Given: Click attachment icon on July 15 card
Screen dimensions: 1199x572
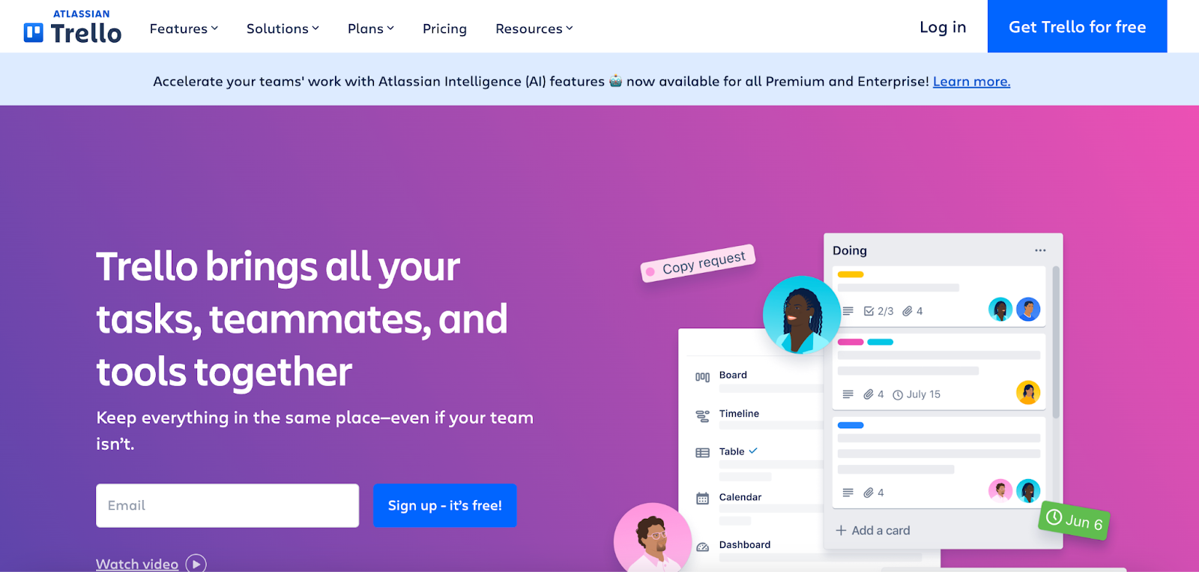Looking at the screenshot, I should pos(869,394).
